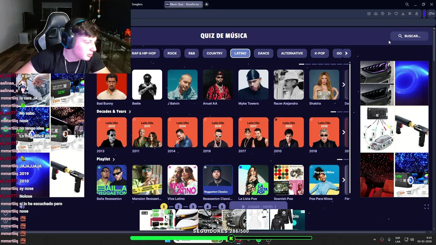Select the K-POP genre pill
Viewport: 436px width, 245px height.
tap(320, 53)
